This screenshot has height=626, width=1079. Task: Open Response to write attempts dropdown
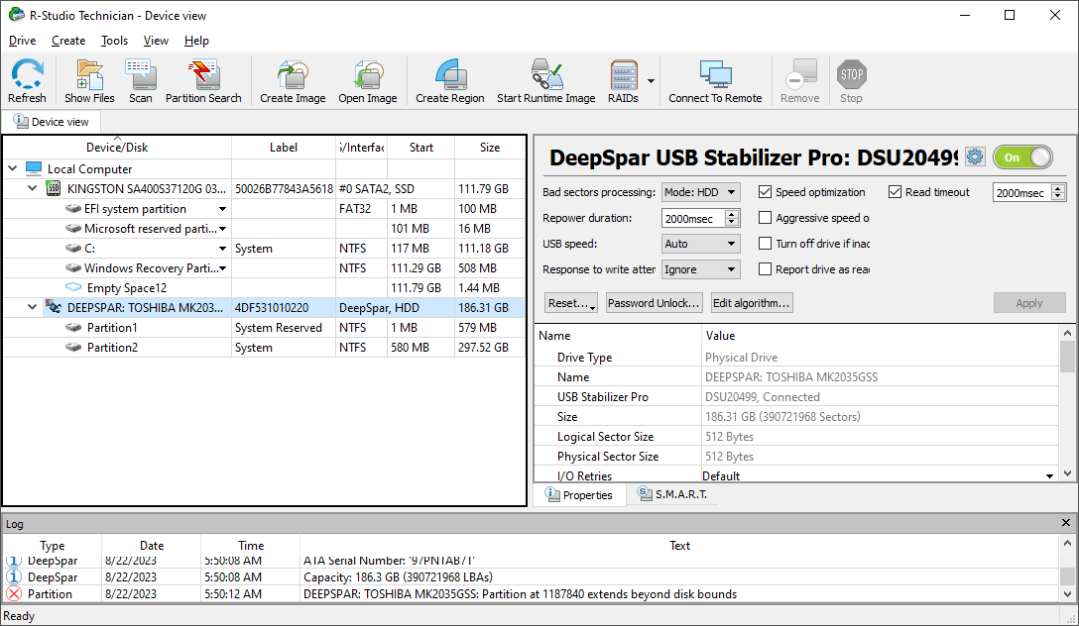(x=700, y=269)
